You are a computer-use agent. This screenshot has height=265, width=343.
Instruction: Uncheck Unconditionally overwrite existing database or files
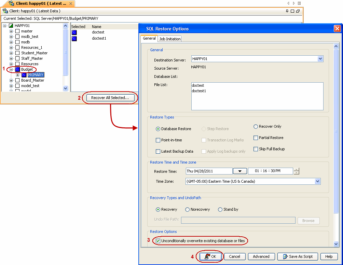pyautogui.click(x=158, y=241)
